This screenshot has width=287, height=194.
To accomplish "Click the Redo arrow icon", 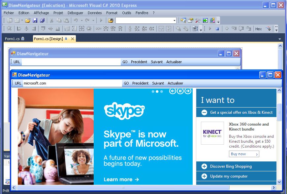I will [x=87, y=20].
